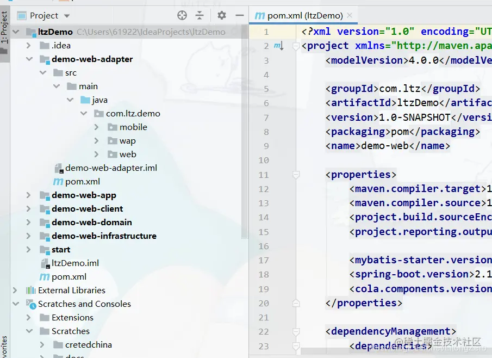Collapse the ltzDemo root project node
The image size is (492, 358).
[16, 32]
